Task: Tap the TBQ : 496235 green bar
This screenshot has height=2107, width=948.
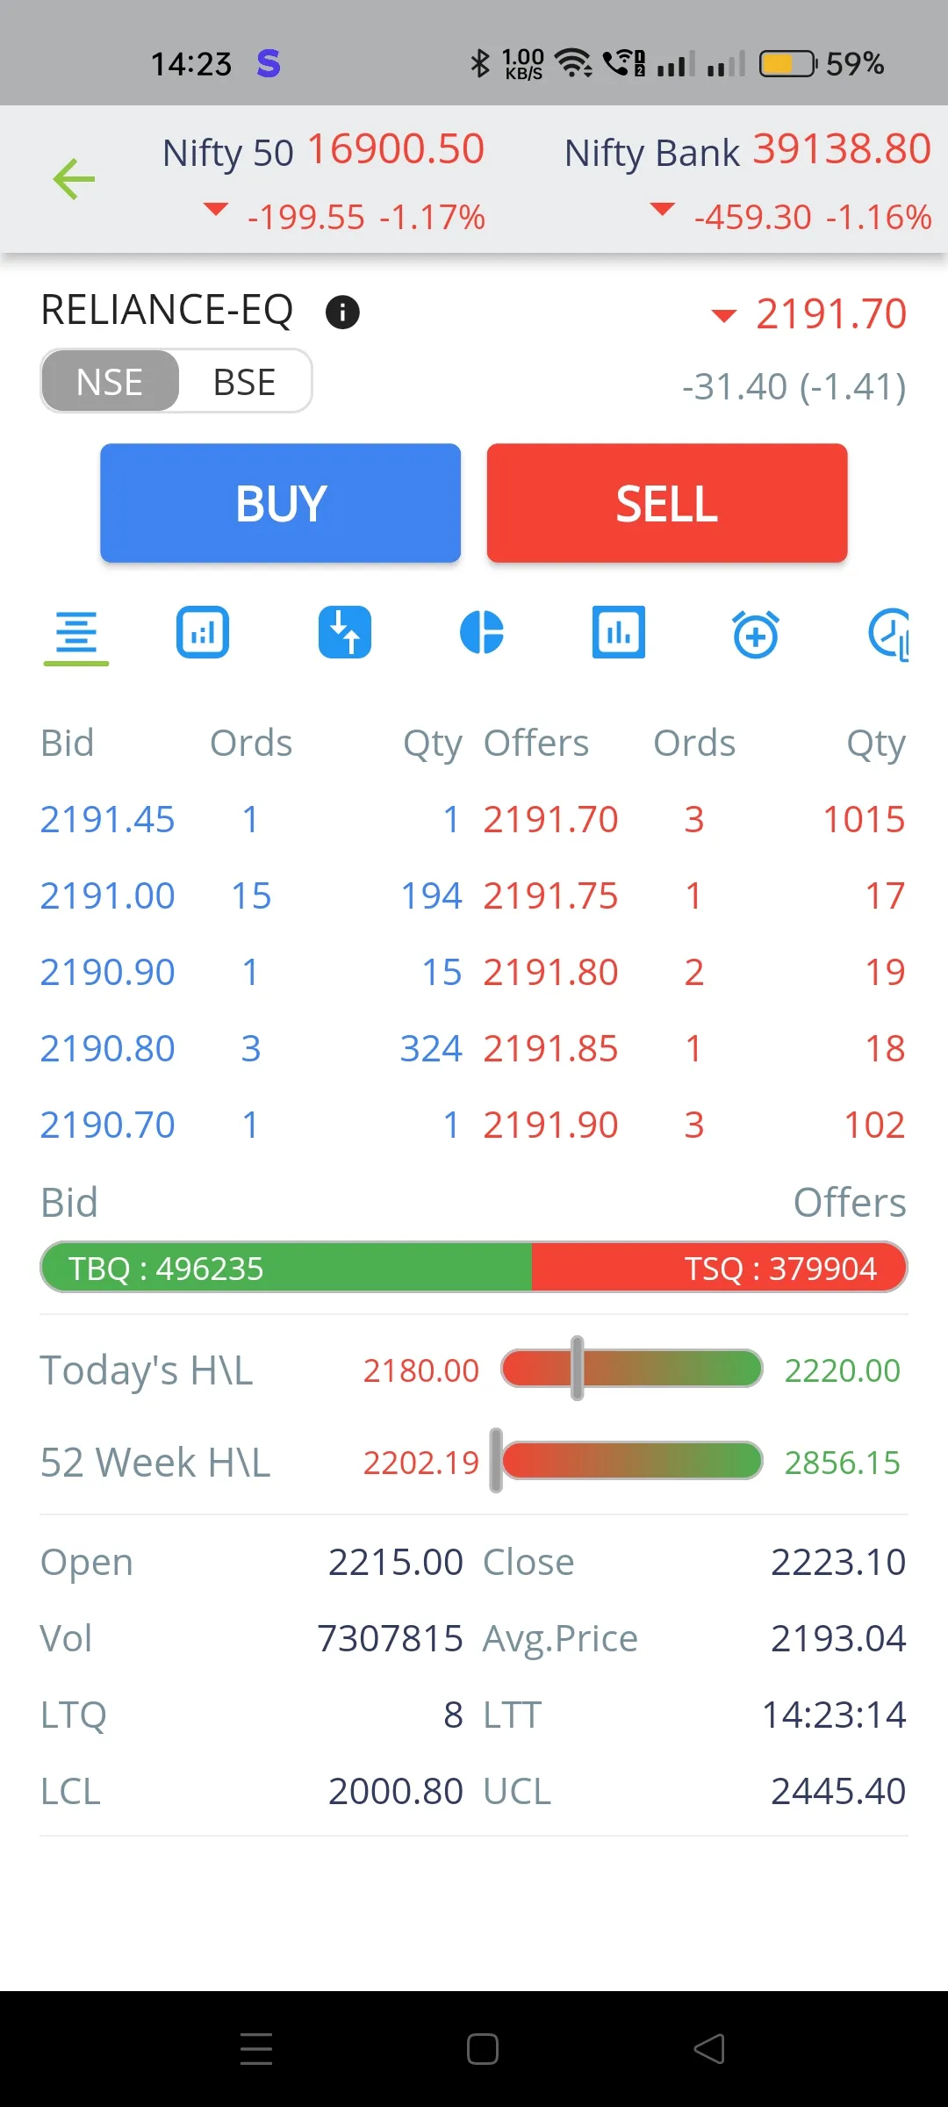Action: pos(286,1268)
